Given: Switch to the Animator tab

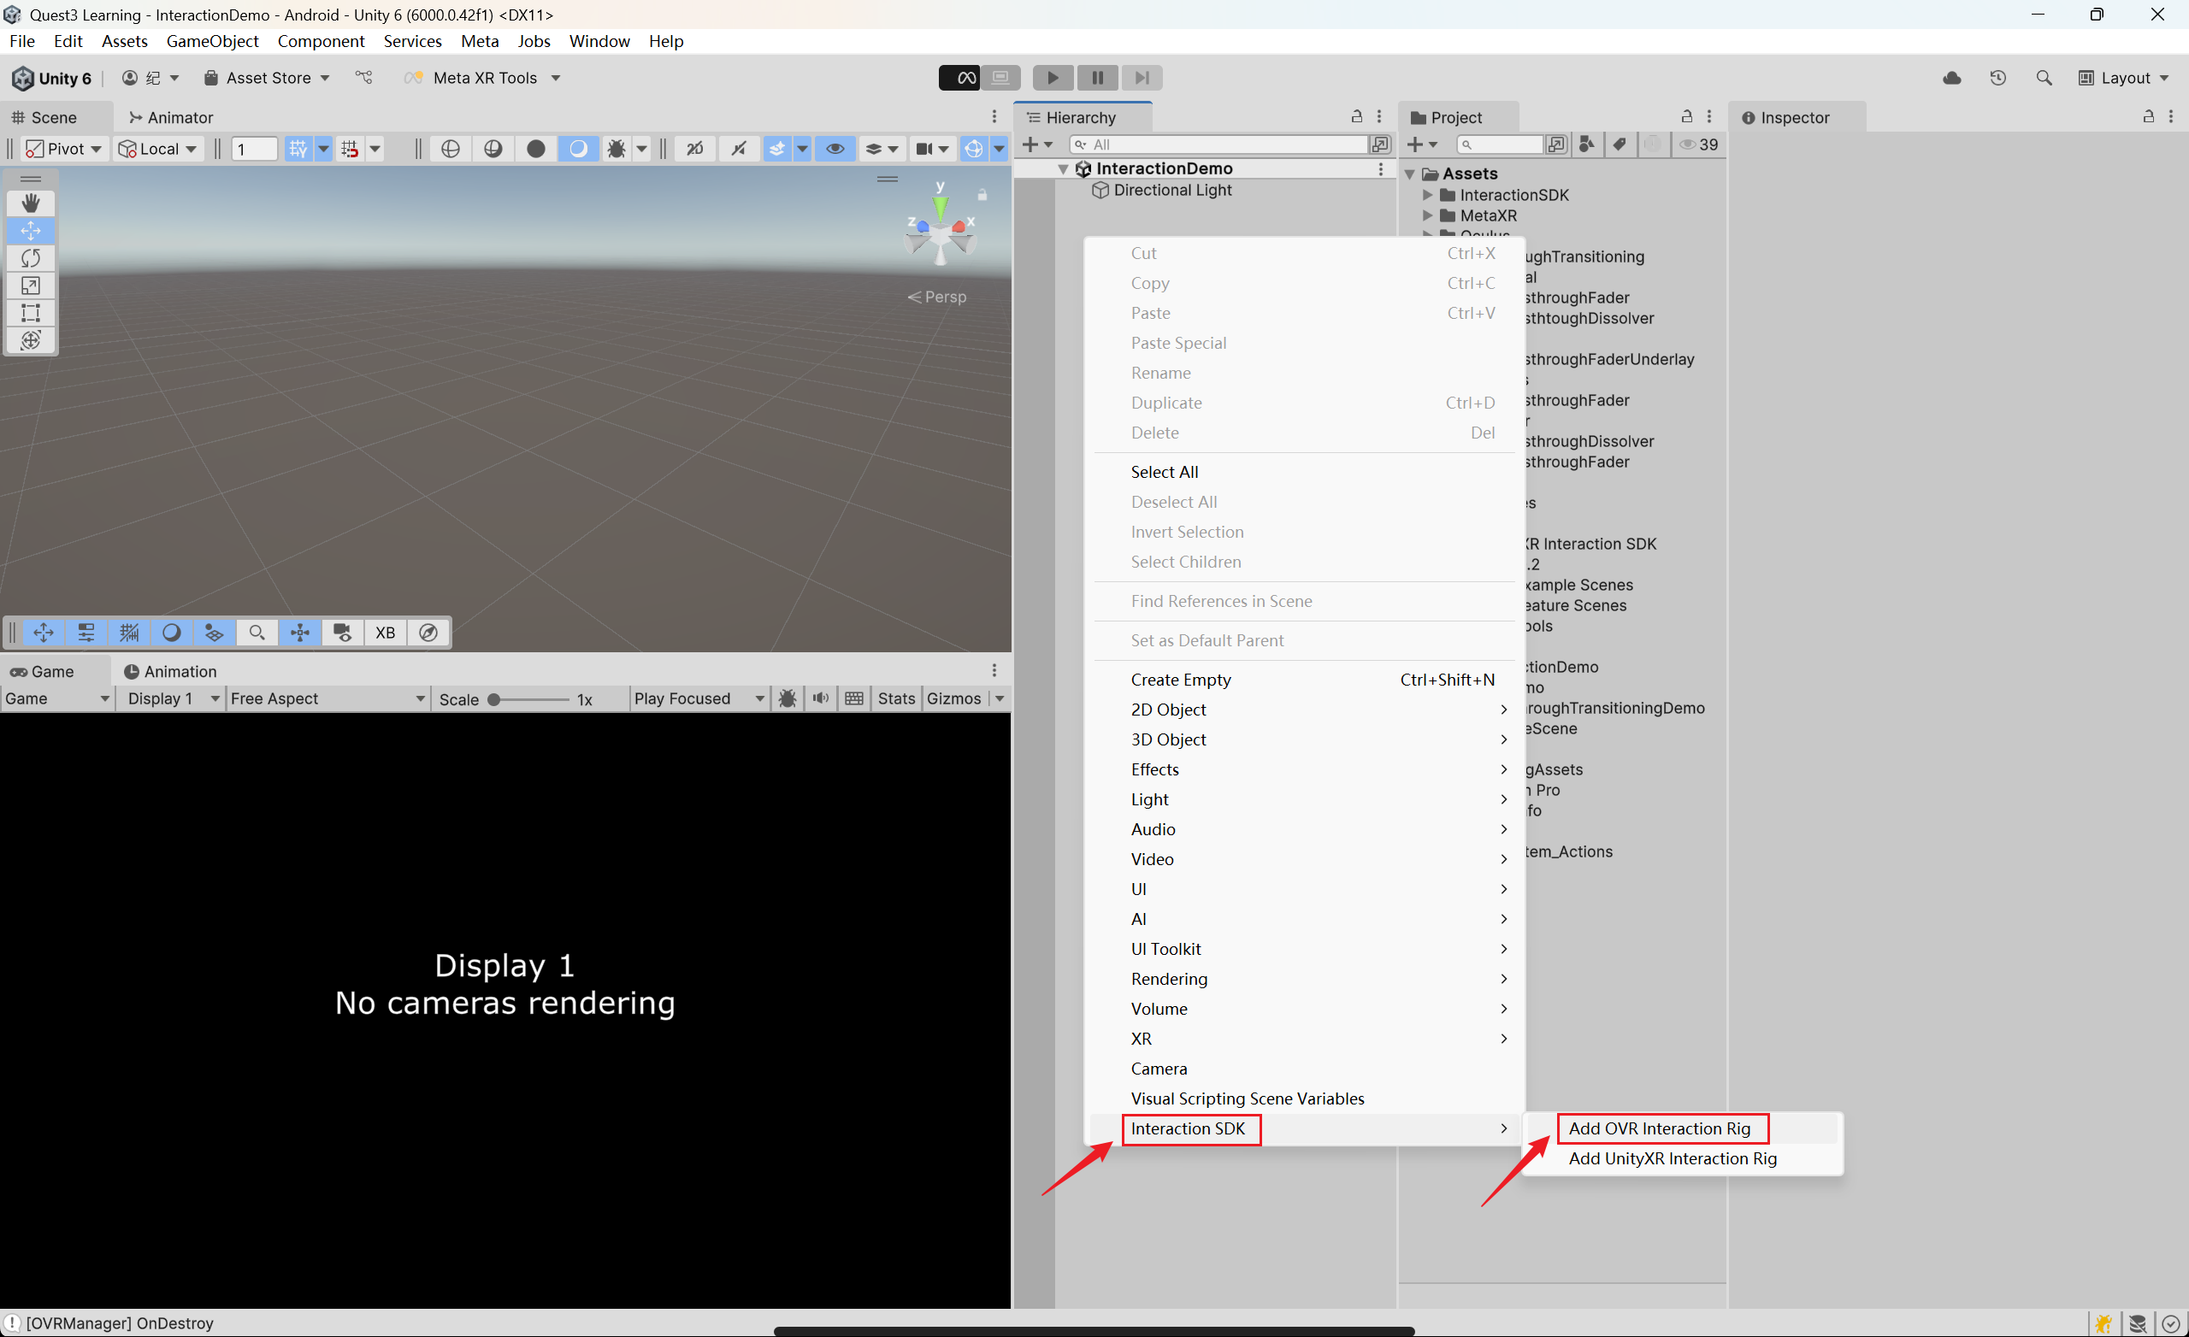Looking at the screenshot, I should (170, 117).
